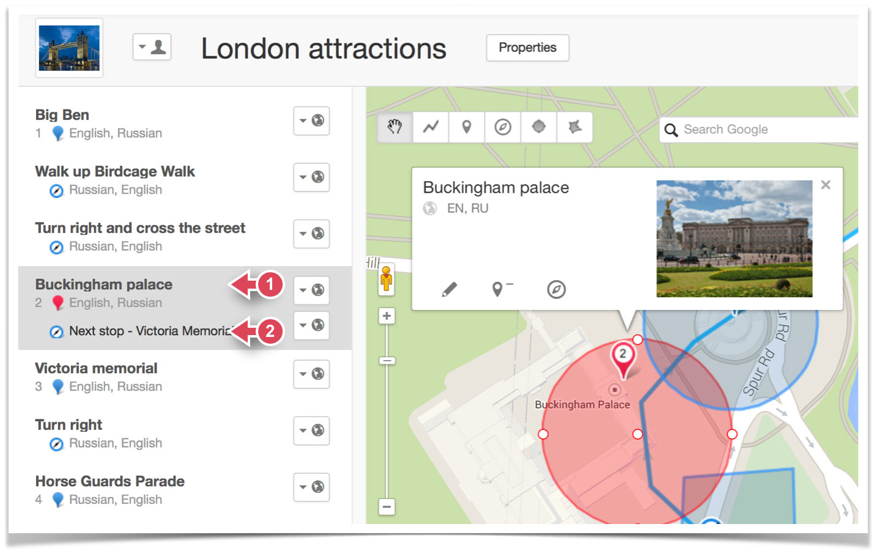
Task: Click compass icon in Buckingham palace popup
Action: [556, 289]
